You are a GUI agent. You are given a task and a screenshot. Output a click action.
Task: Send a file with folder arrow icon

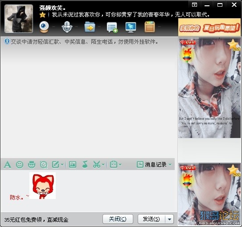coord(90,27)
